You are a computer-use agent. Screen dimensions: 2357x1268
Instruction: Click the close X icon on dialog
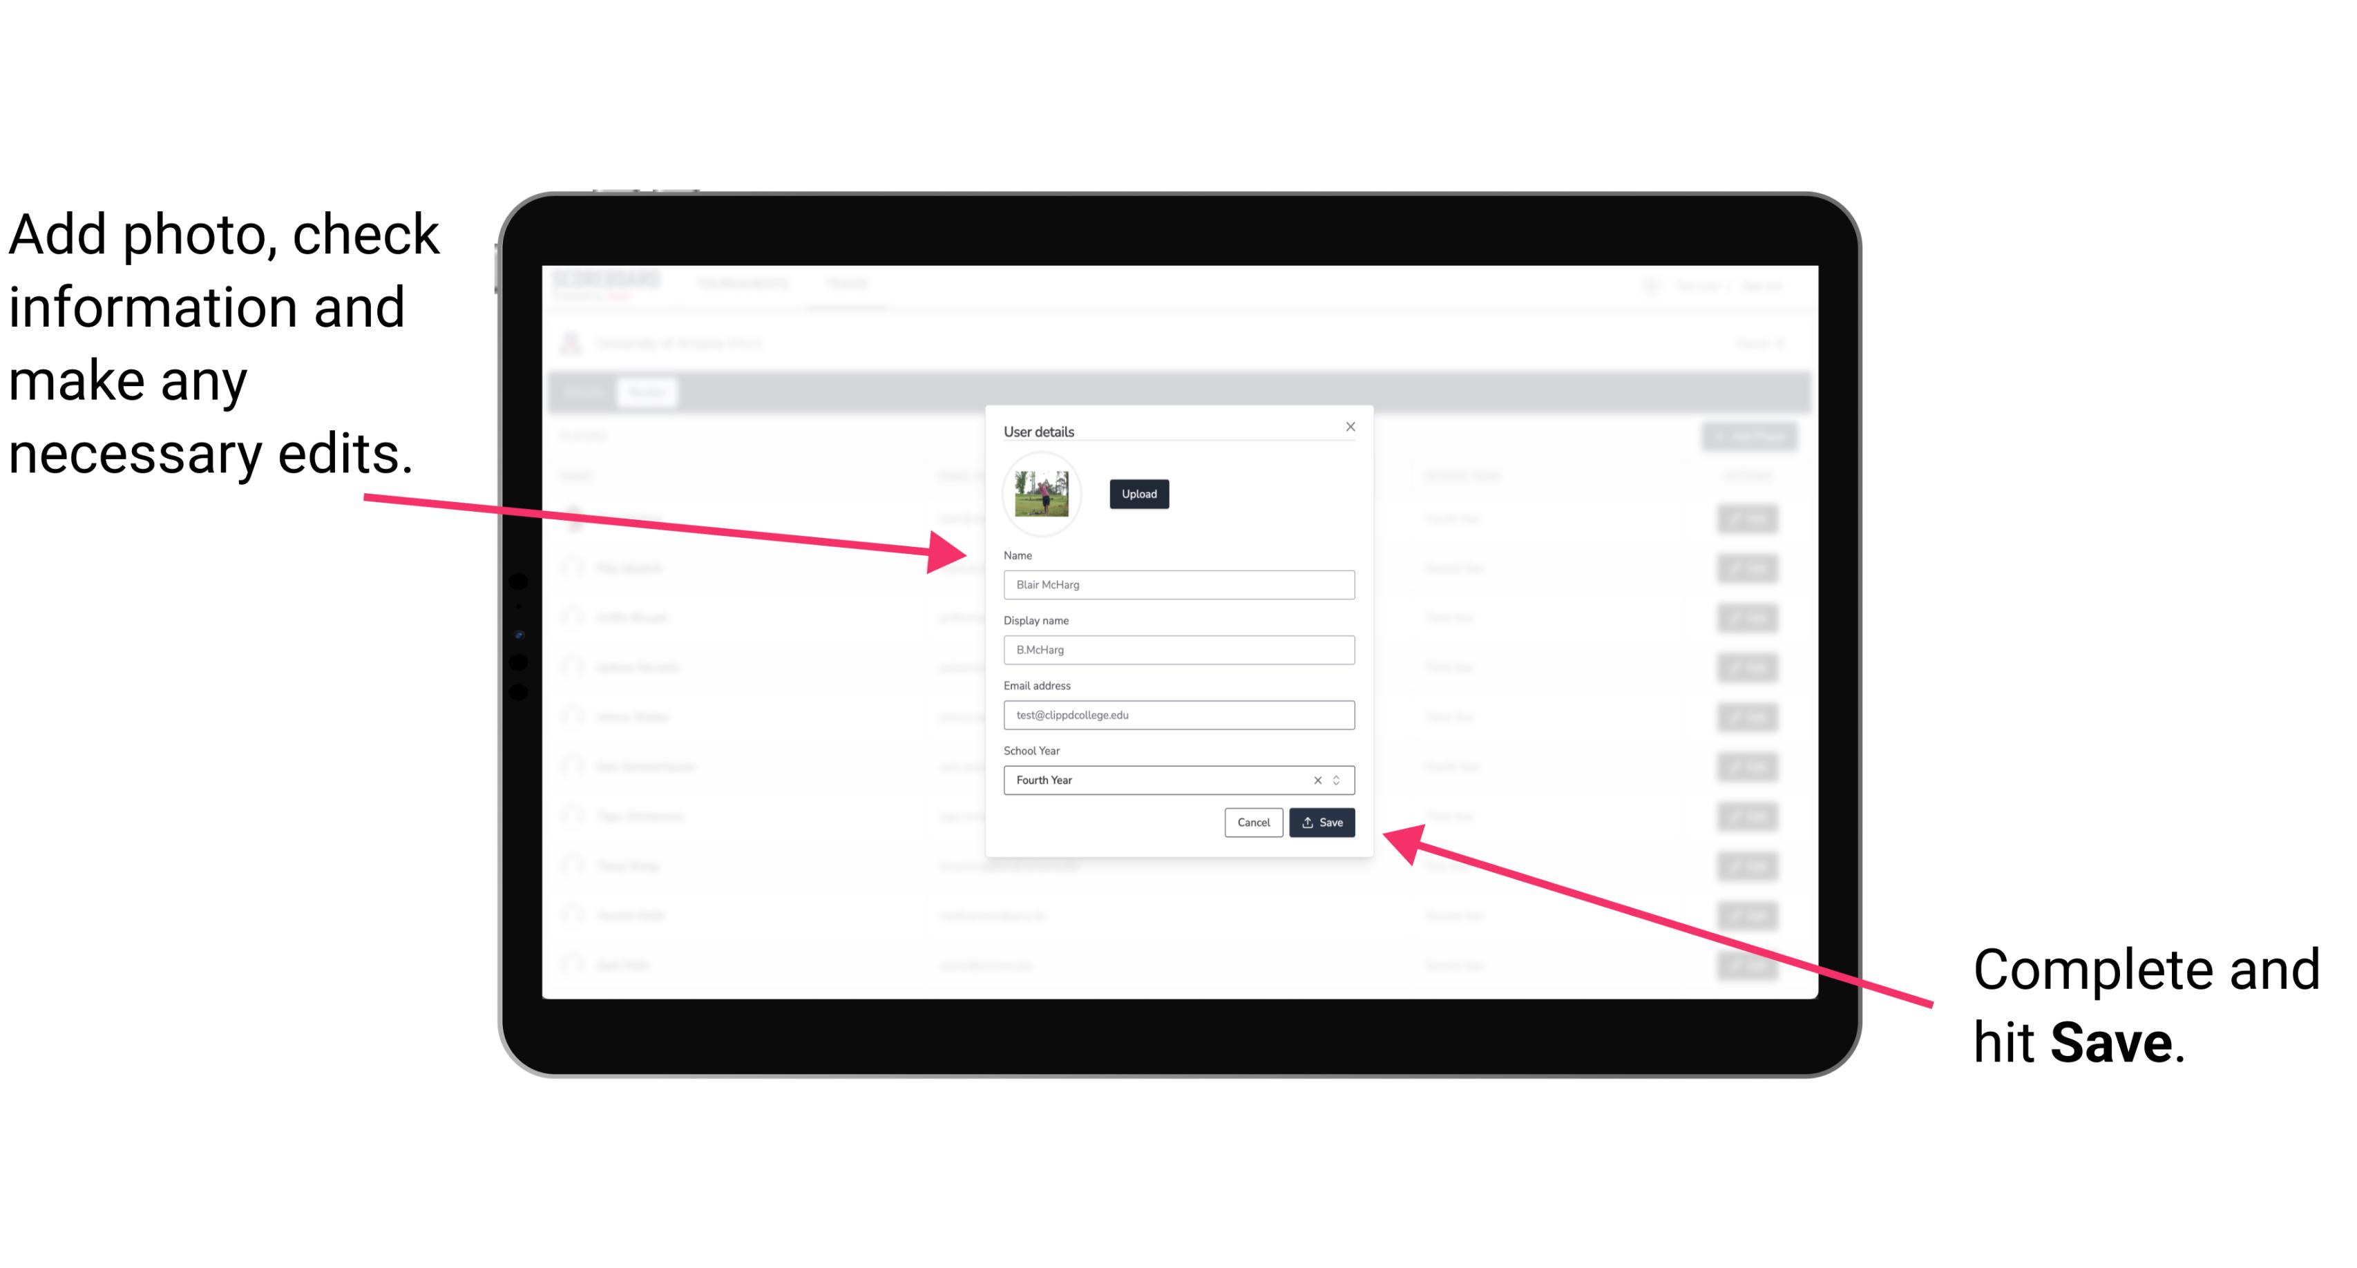click(1350, 426)
